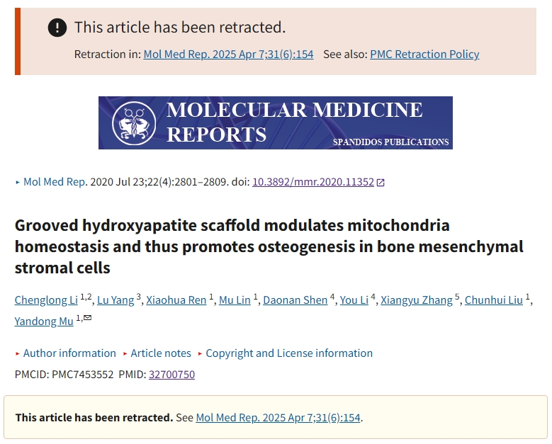The height and width of the screenshot is (444, 552).
Task: Click the Spandidos emblem logo in the banner
Action: click(x=134, y=123)
